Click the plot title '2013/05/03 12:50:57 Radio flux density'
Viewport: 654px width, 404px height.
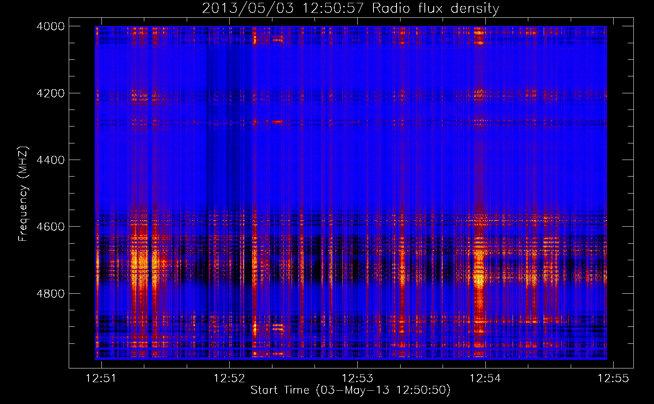(x=350, y=8)
